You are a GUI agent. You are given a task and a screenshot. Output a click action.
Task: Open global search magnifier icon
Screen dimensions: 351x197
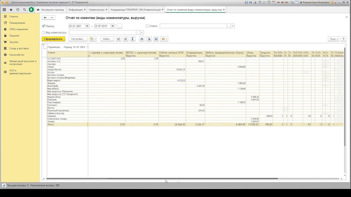(x=24, y=10)
